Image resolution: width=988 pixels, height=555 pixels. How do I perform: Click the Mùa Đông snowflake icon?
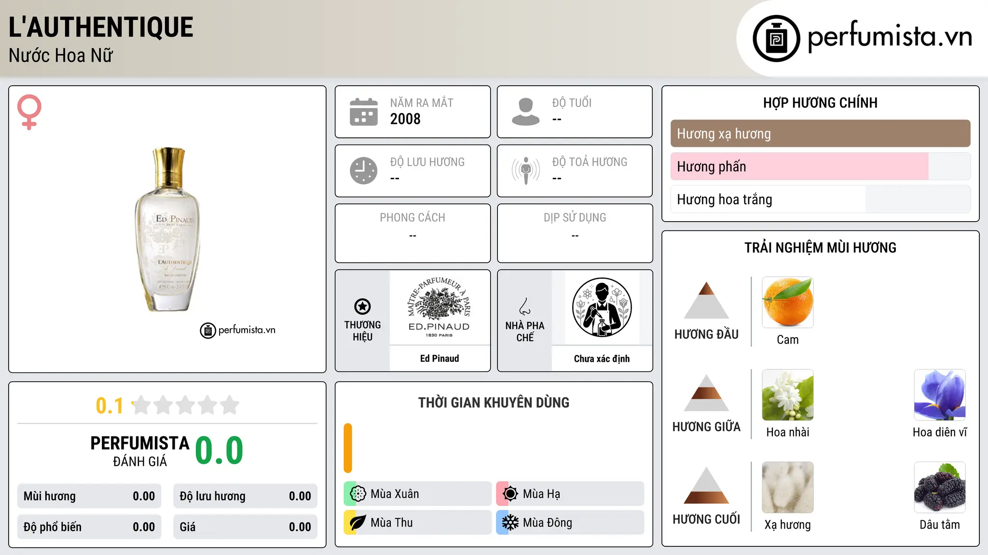point(510,523)
